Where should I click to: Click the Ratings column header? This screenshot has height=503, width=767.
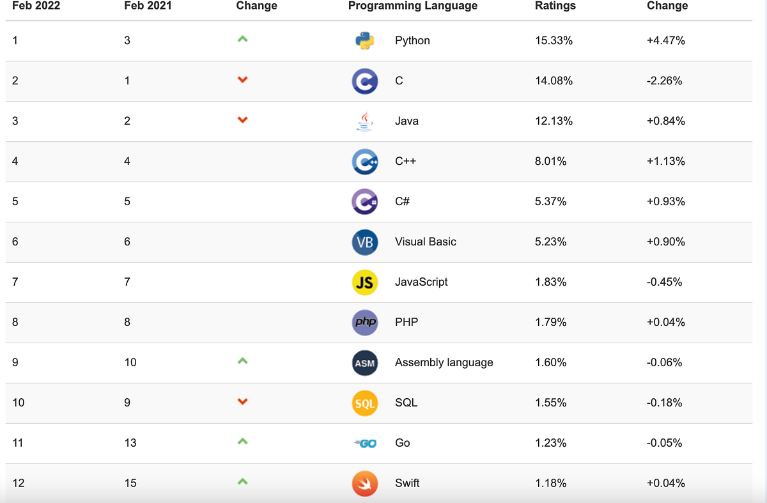click(555, 6)
